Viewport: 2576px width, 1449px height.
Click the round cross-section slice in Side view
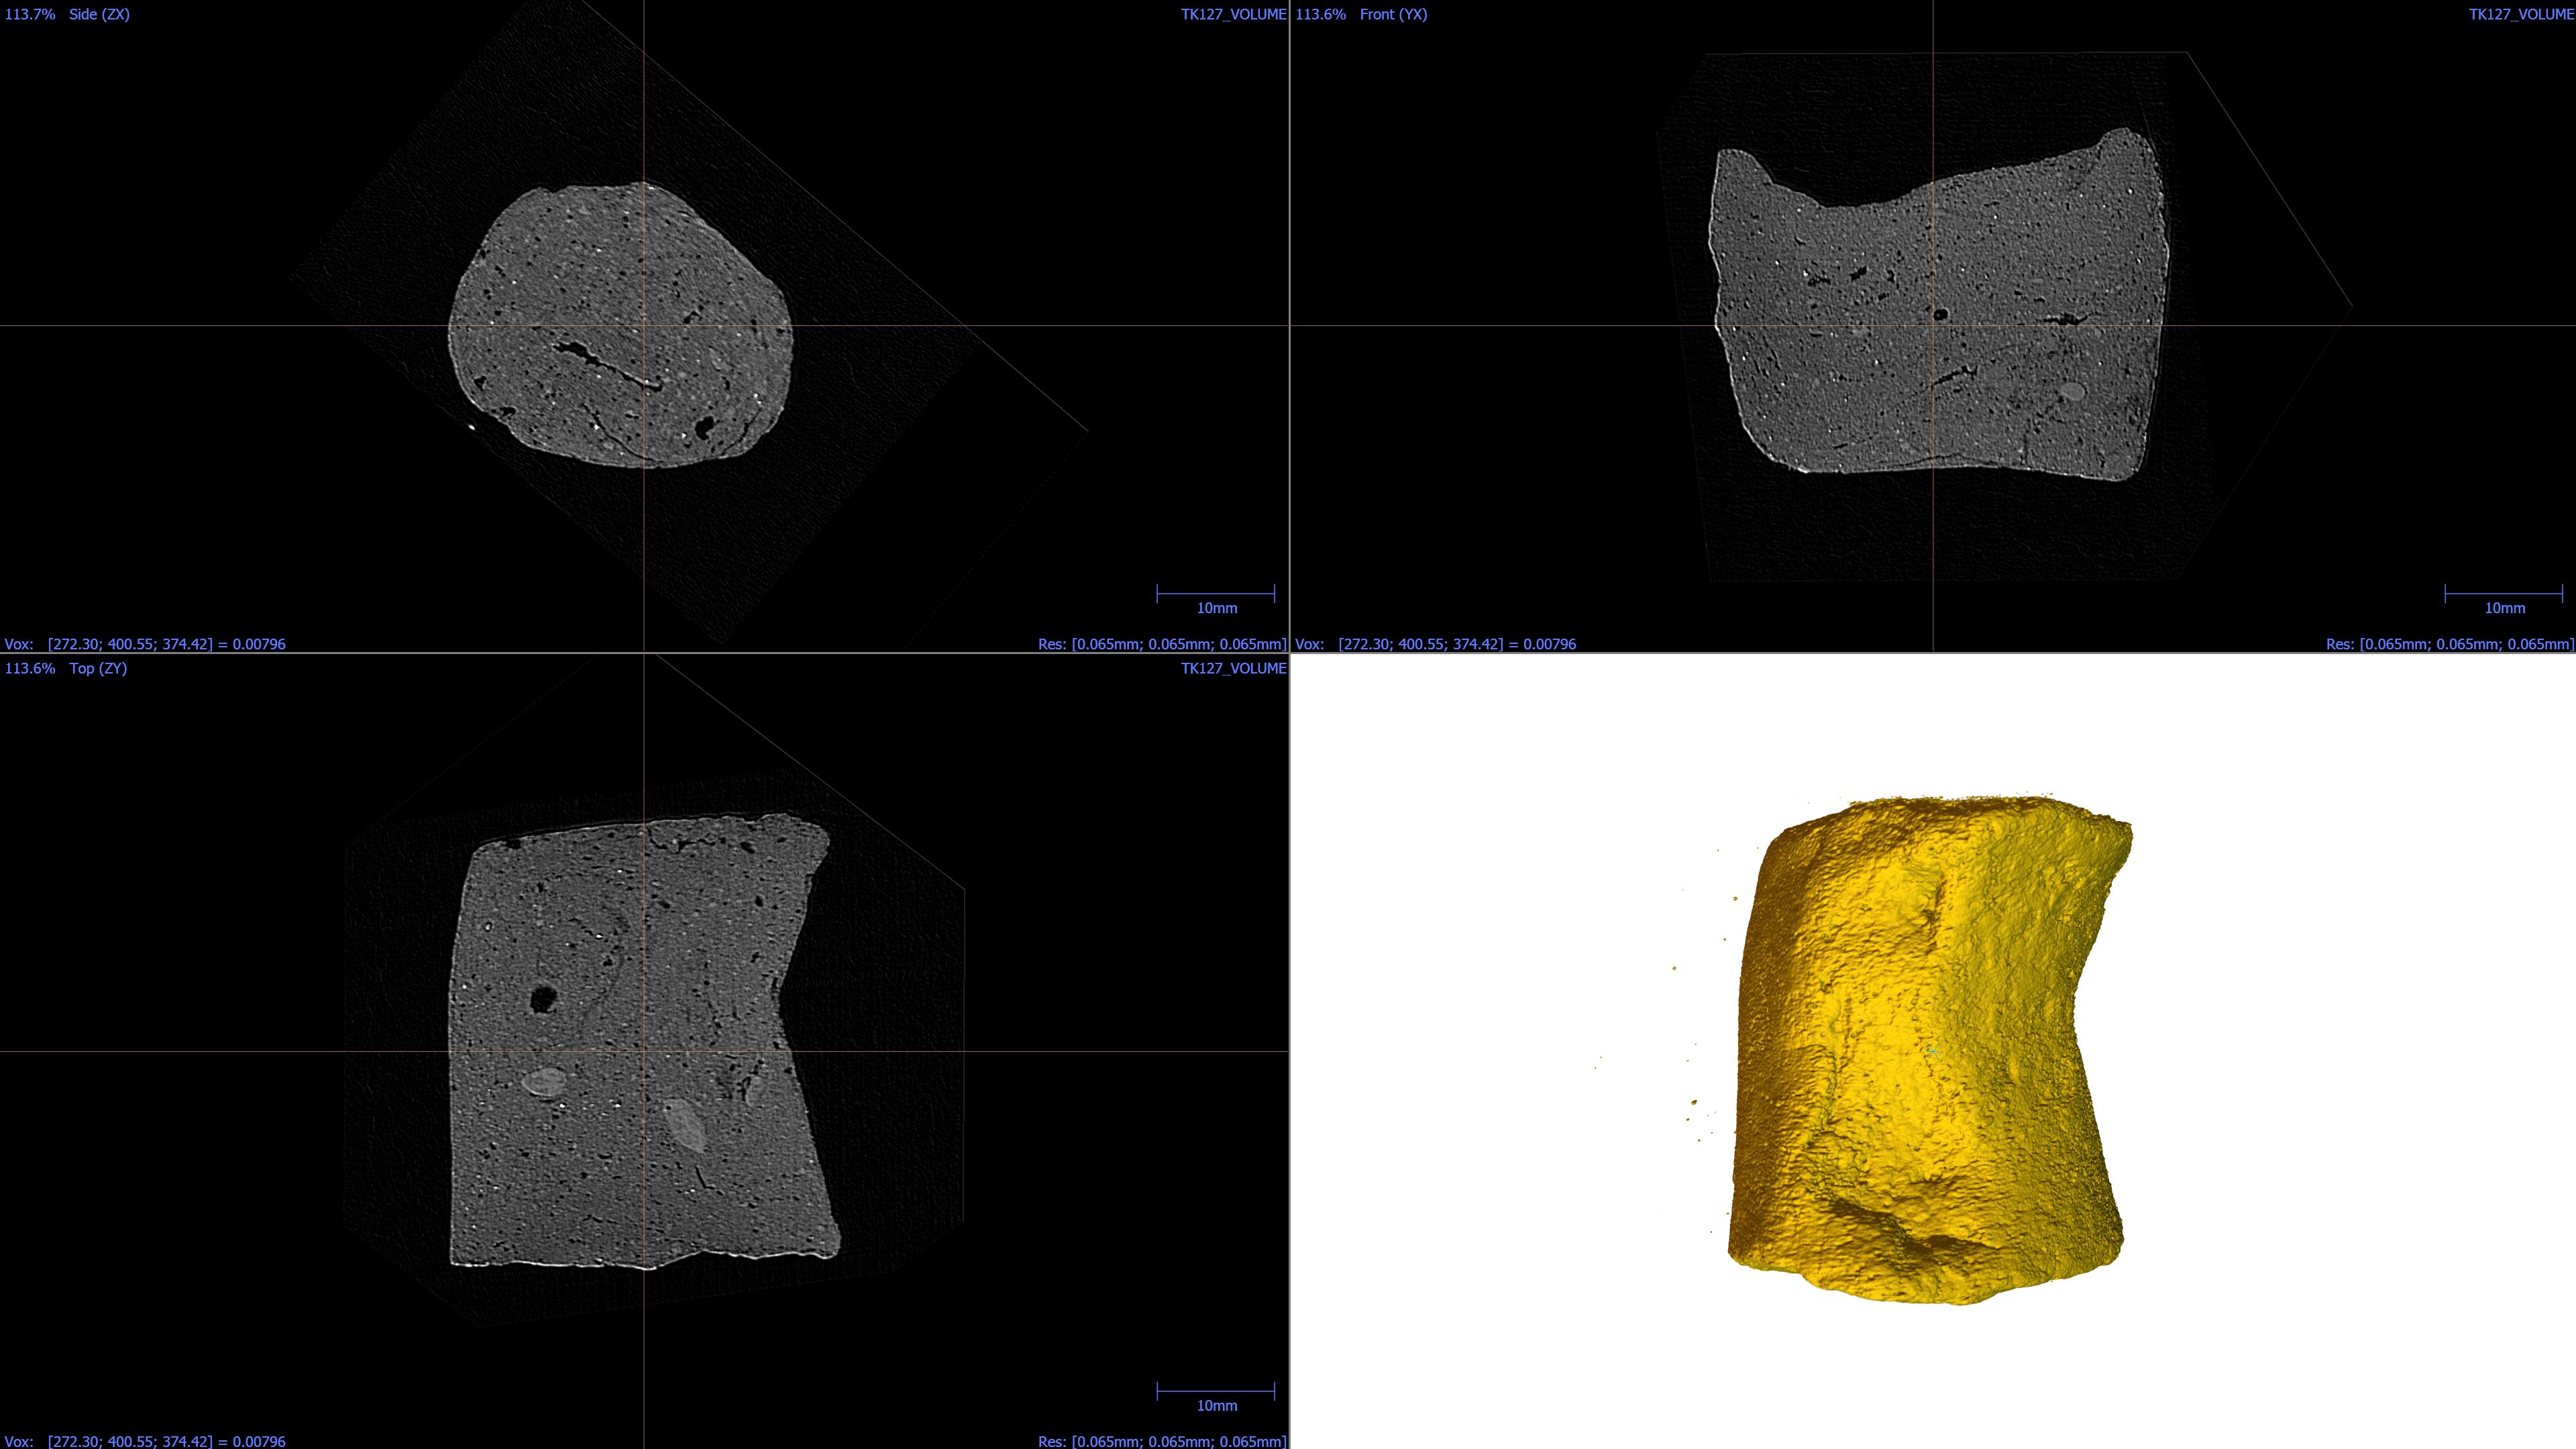tap(620, 325)
